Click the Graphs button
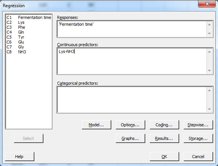218x166 pixels. pos(130,138)
